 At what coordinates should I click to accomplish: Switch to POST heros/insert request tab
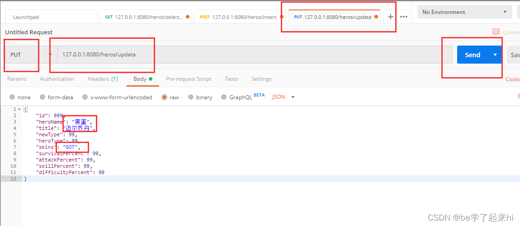point(240,17)
